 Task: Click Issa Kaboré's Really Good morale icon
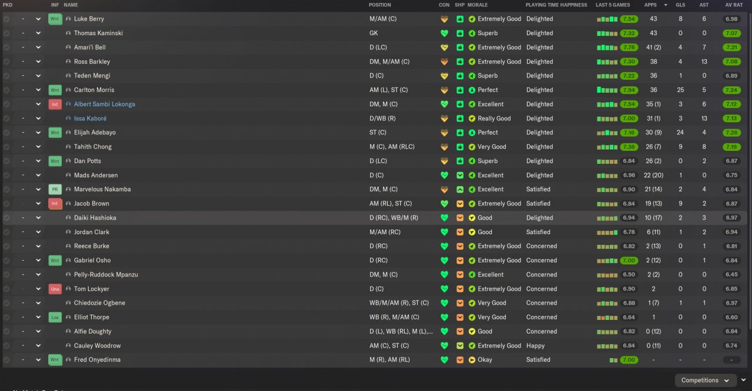pos(472,119)
